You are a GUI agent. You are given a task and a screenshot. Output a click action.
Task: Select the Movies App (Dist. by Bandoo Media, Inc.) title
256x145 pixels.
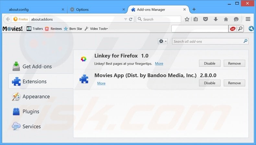click(145, 75)
